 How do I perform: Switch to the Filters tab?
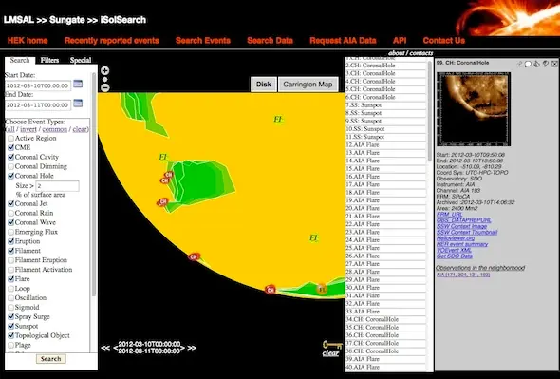point(49,60)
